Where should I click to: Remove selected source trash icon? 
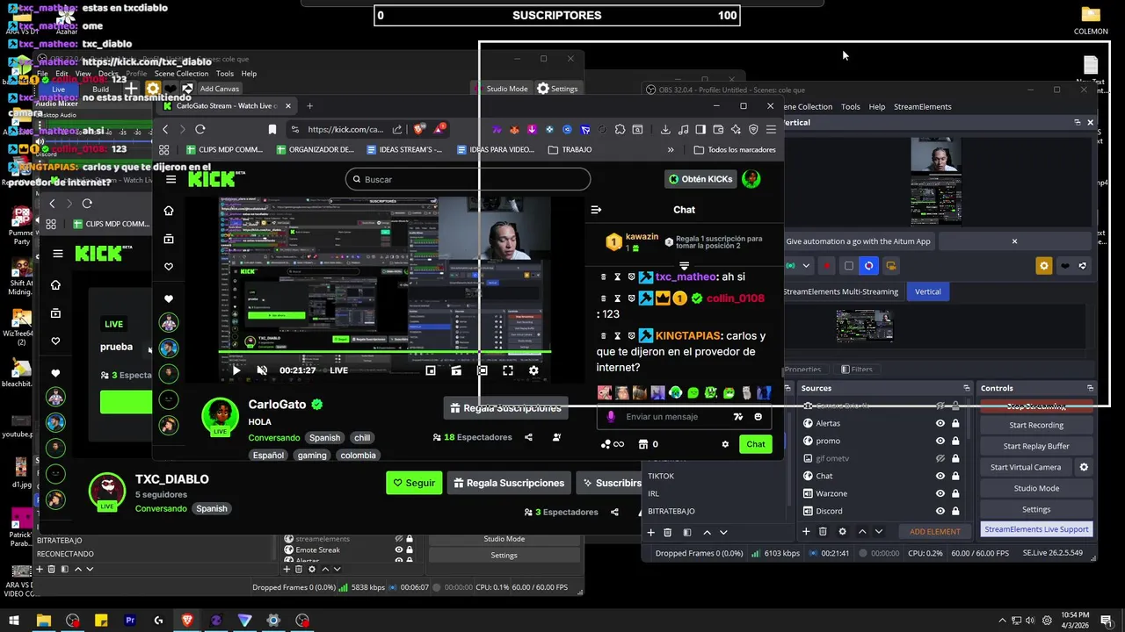point(823,531)
